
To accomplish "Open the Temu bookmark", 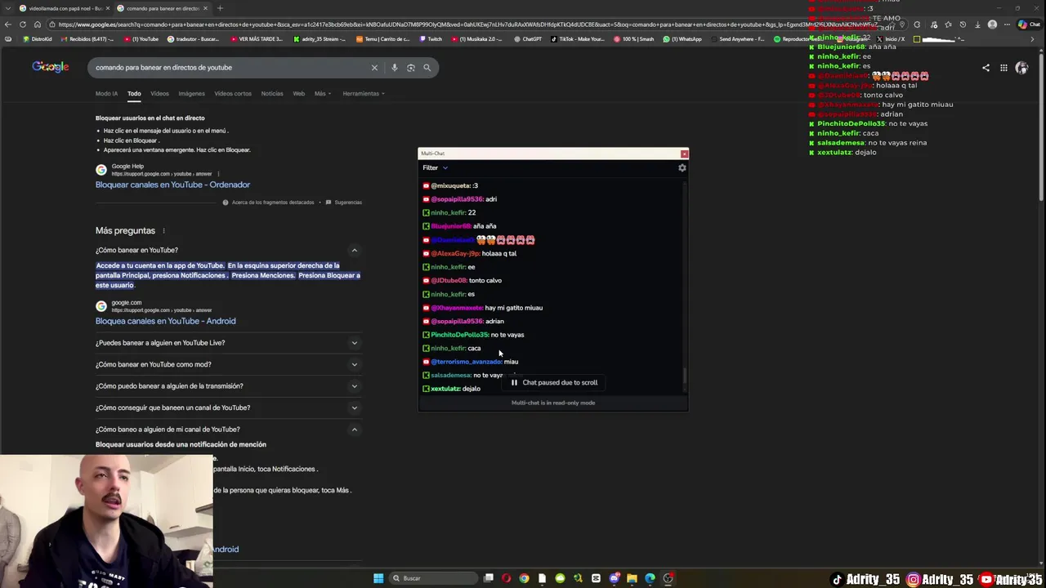I will (x=383, y=39).
